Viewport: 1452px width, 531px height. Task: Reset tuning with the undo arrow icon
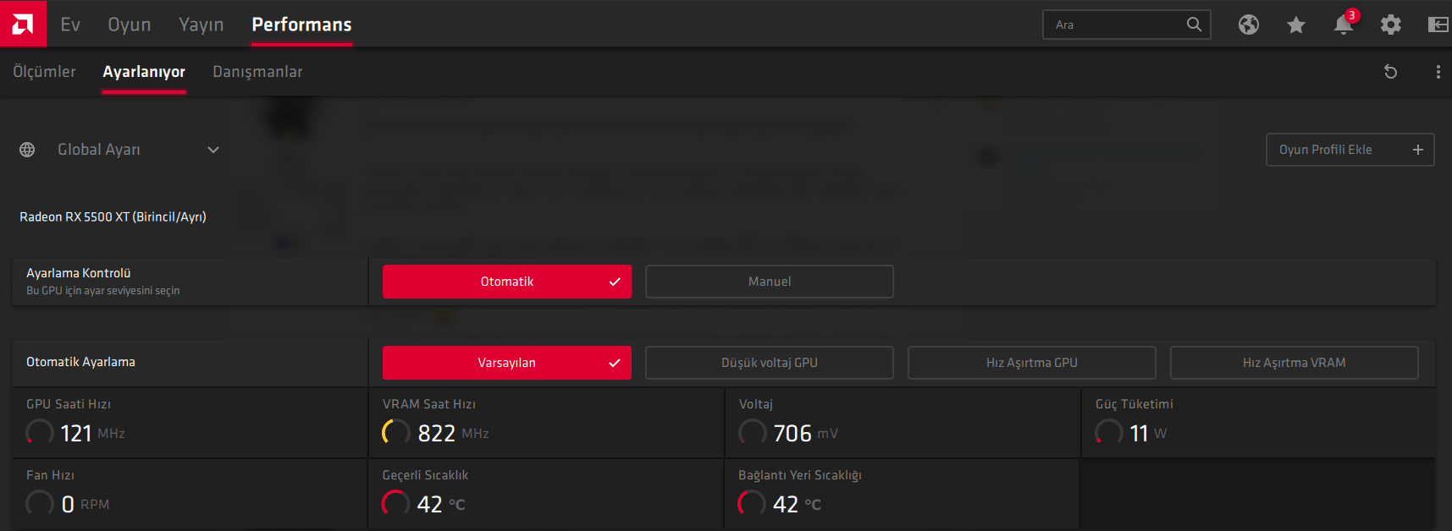click(1390, 72)
